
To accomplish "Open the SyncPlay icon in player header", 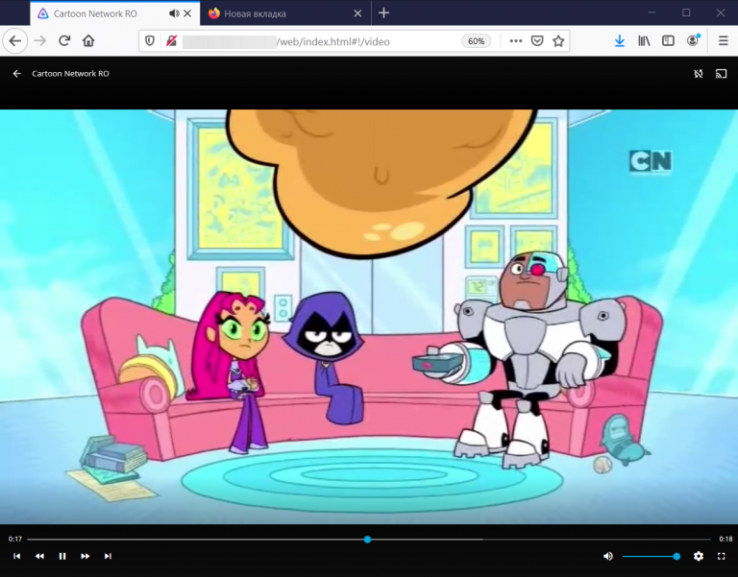I will coord(699,73).
